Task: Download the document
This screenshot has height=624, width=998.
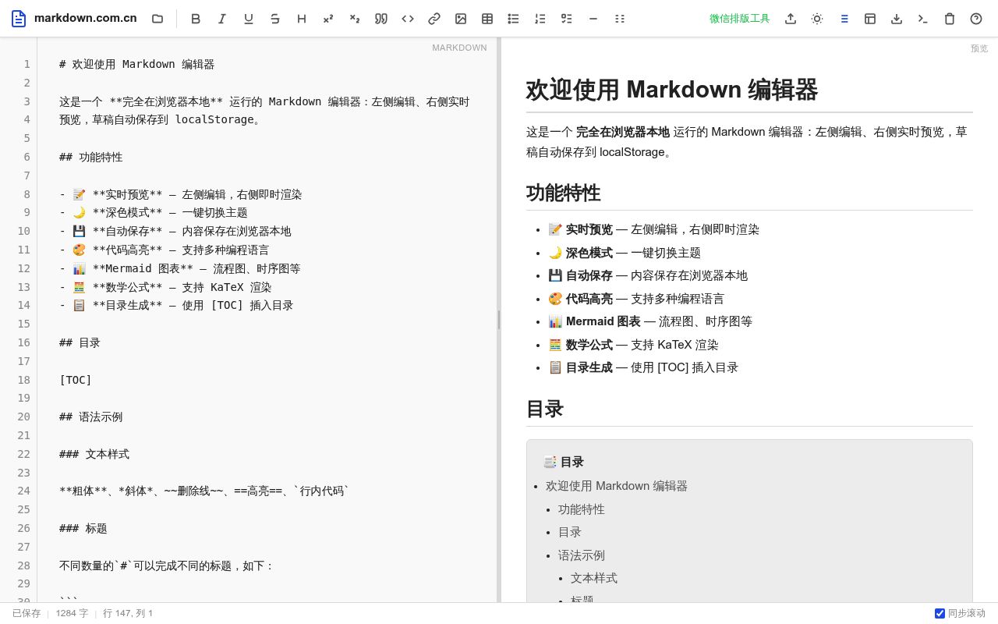Action: pos(897,19)
